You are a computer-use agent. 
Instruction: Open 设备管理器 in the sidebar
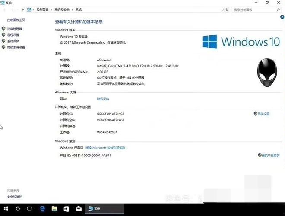(15, 29)
